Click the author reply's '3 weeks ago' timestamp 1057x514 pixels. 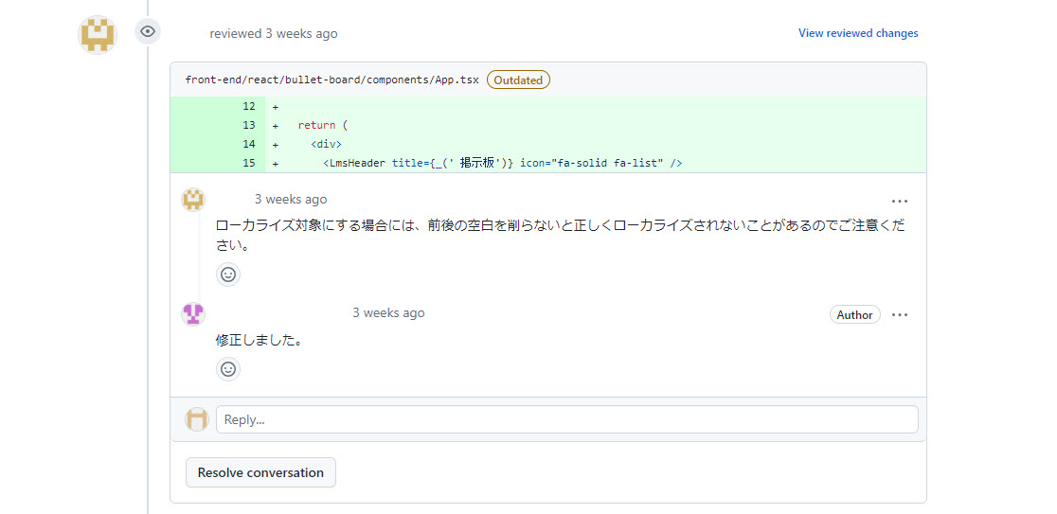click(x=388, y=313)
